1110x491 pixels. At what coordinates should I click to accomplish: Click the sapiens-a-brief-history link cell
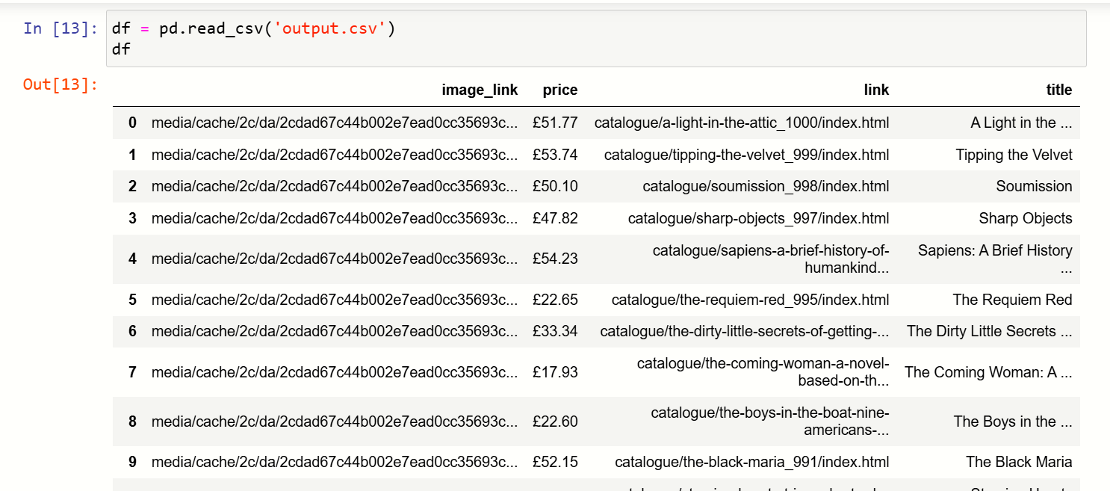pos(771,259)
